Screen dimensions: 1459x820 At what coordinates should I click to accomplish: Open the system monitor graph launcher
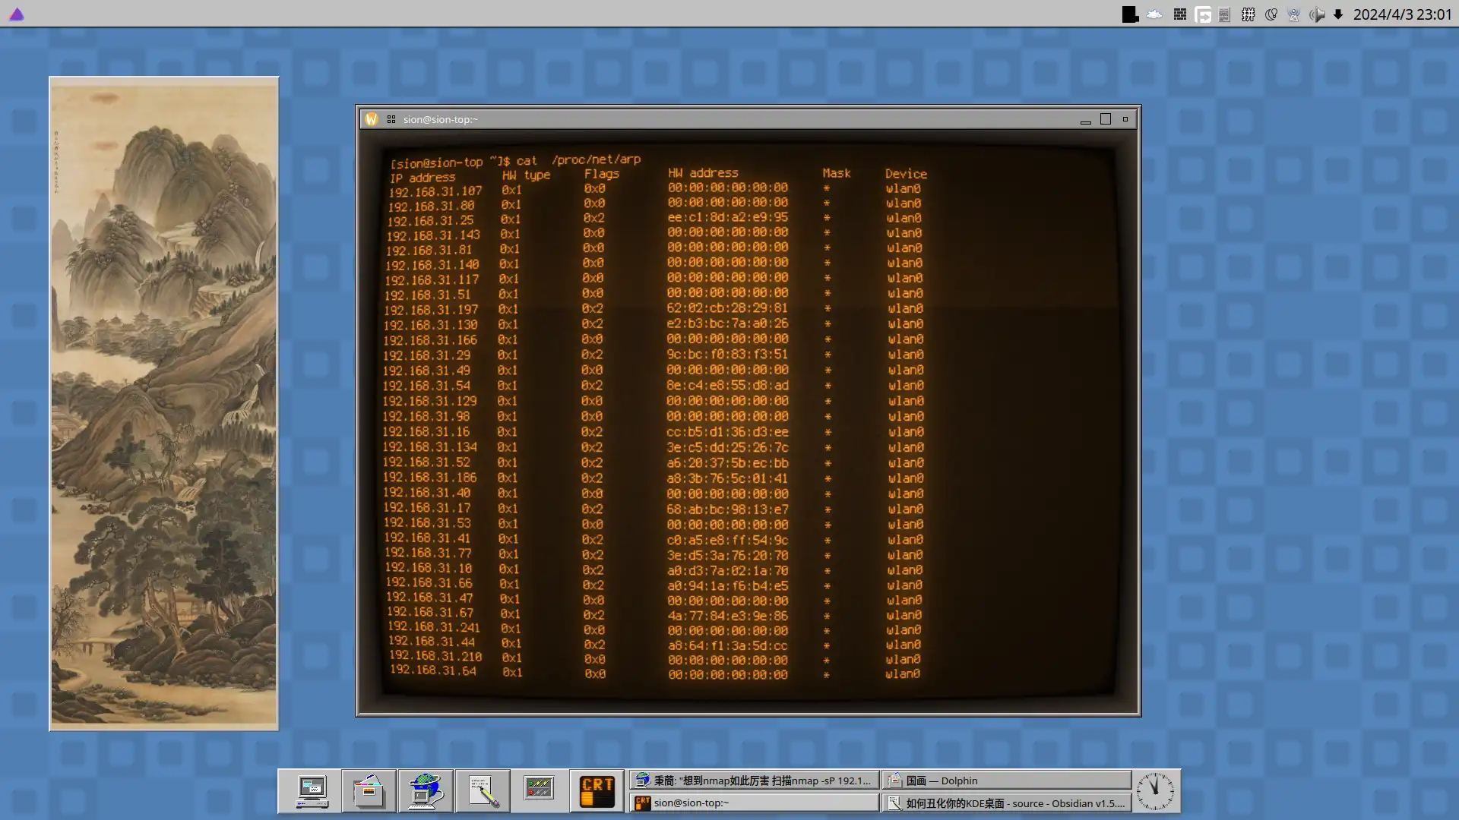pos(540,790)
